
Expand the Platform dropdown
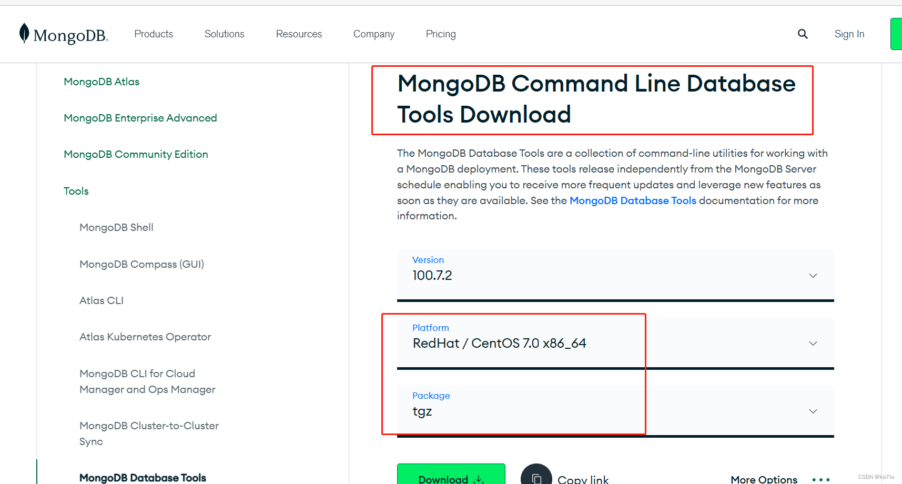pos(813,343)
